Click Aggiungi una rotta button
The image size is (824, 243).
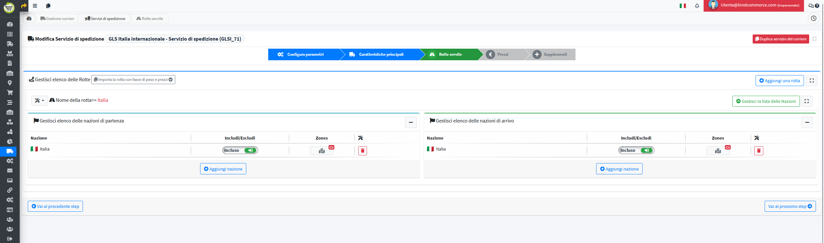[779, 81]
